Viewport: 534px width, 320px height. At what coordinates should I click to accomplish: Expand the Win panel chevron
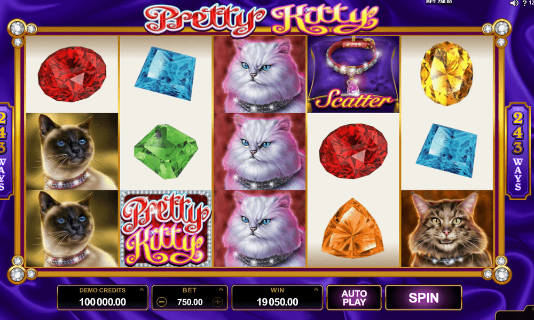click(316, 290)
